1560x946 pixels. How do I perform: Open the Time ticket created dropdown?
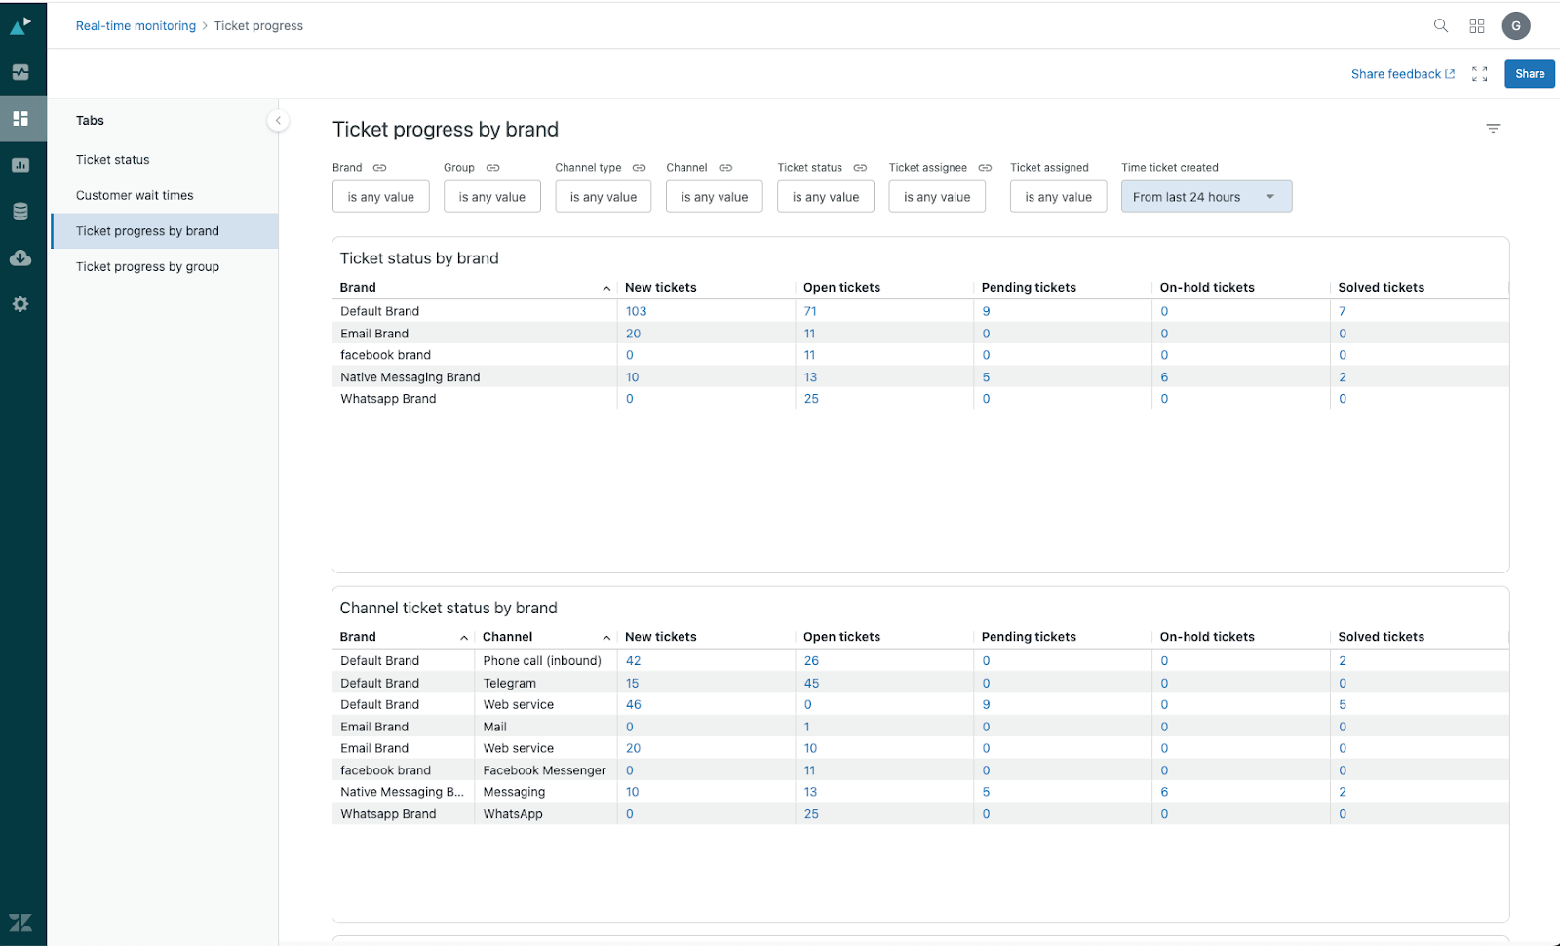1205,197
